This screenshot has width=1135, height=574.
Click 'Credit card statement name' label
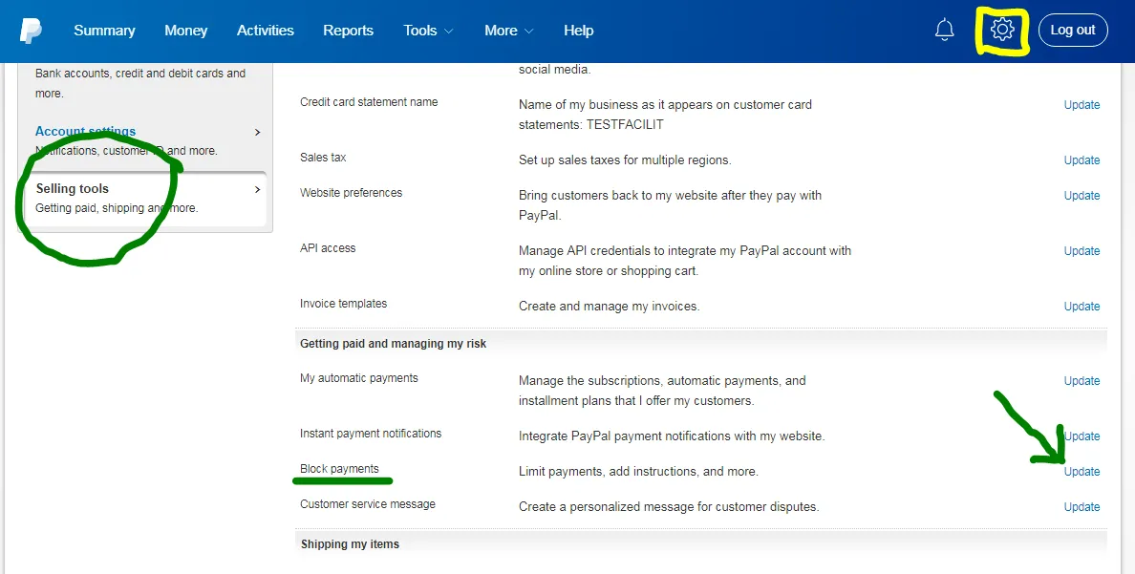click(x=369, y=101)
